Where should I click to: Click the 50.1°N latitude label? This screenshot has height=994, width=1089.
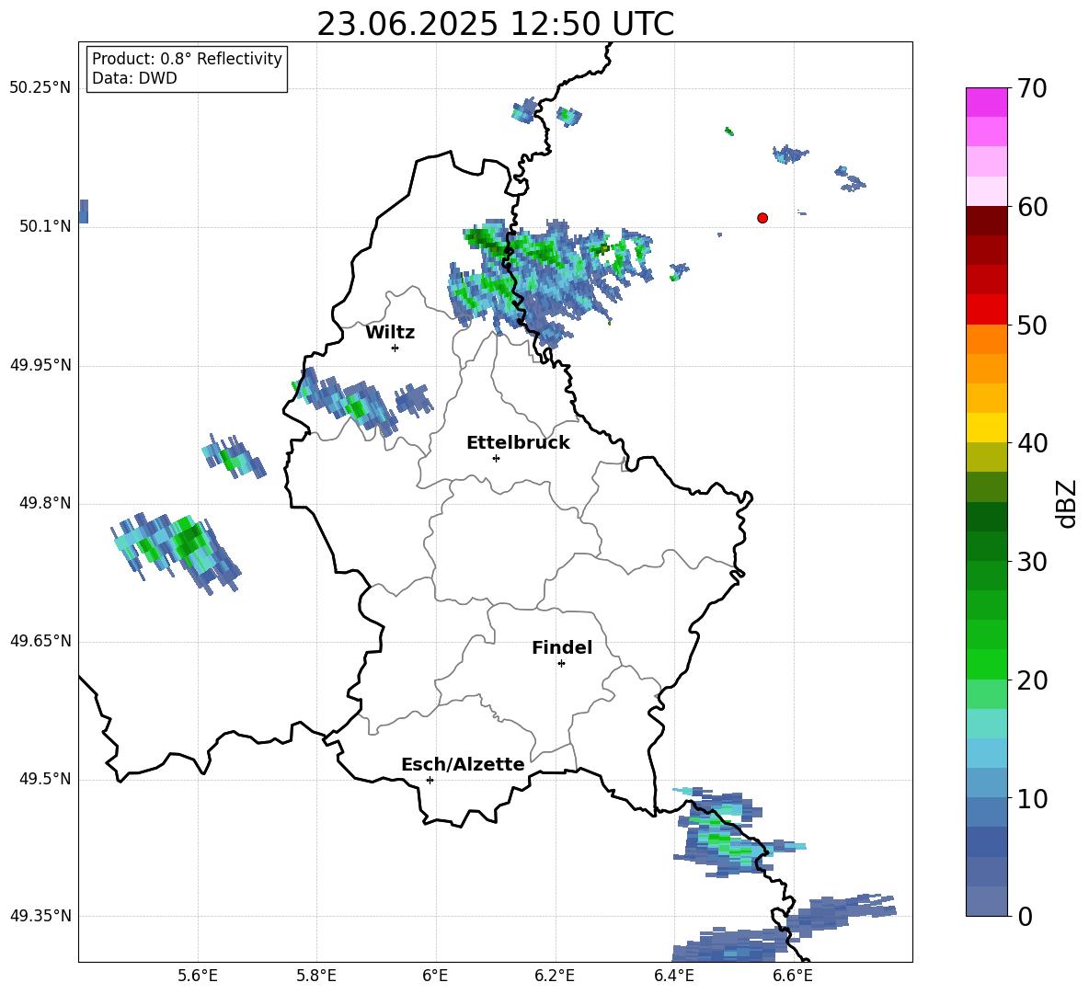[45, 227]
